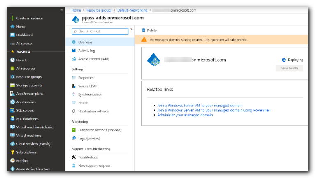Click the Cloud services (classic) icon

click(x=12, y=143)
